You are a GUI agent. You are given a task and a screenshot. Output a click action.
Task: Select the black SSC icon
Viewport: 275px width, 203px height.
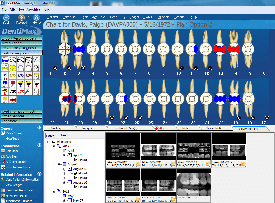click(13, 91)
